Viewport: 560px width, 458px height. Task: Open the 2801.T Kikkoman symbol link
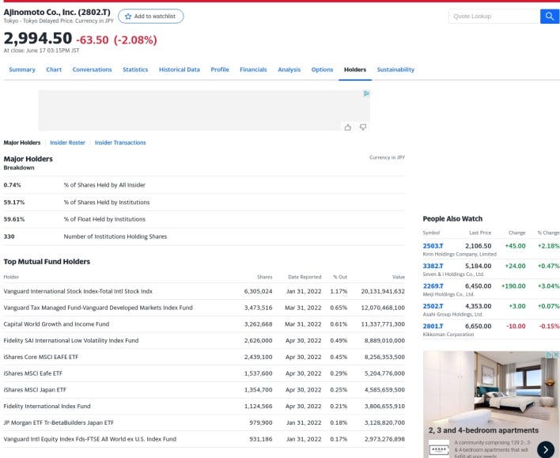point(433,326)
